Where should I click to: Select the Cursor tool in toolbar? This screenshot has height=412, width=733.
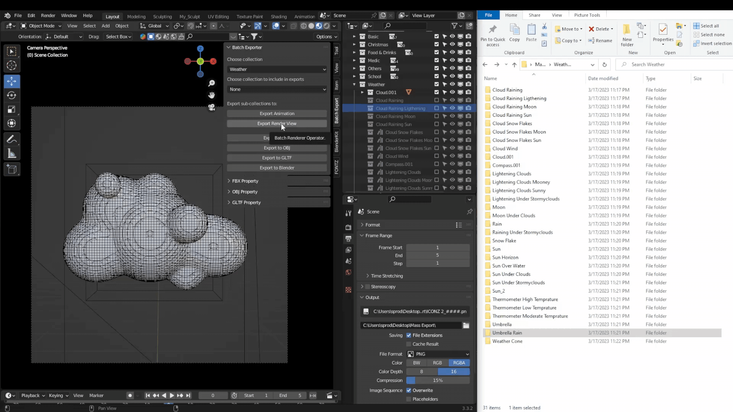[x=11, y=66]
